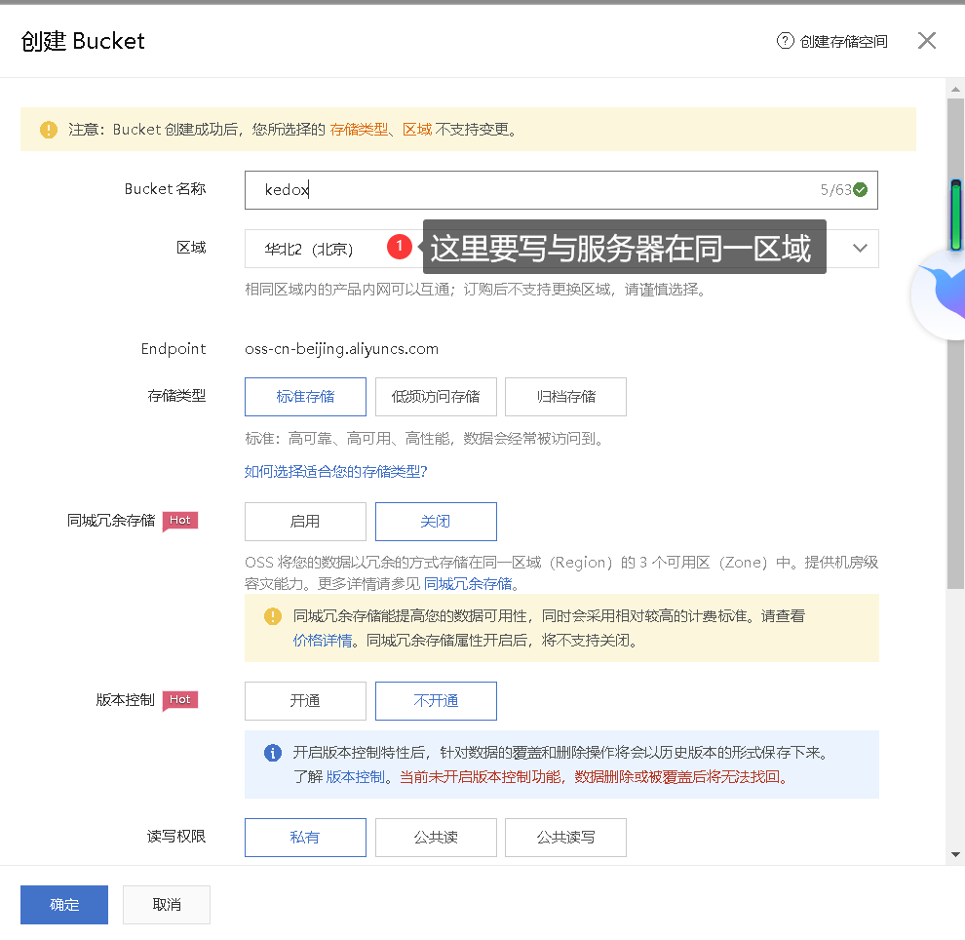Open the 区域 region dropdown
The width and height of the screenshot is (965, 940).
pyautogui.click(x=560, y=249)
